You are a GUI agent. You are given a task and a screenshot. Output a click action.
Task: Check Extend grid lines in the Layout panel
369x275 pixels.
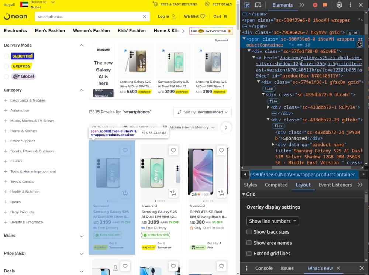(x=249, y=254)
